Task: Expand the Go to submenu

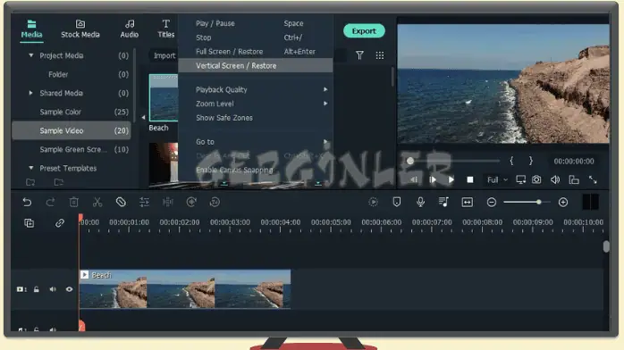Action: [256, 142]
